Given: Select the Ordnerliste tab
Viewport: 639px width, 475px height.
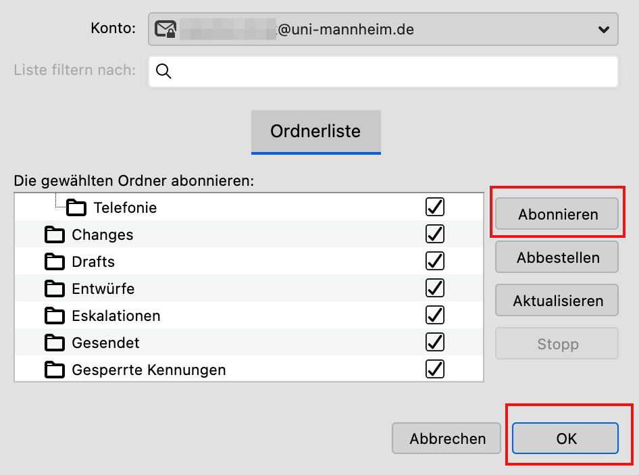Looking at the screenshot, I should (316, 132).
